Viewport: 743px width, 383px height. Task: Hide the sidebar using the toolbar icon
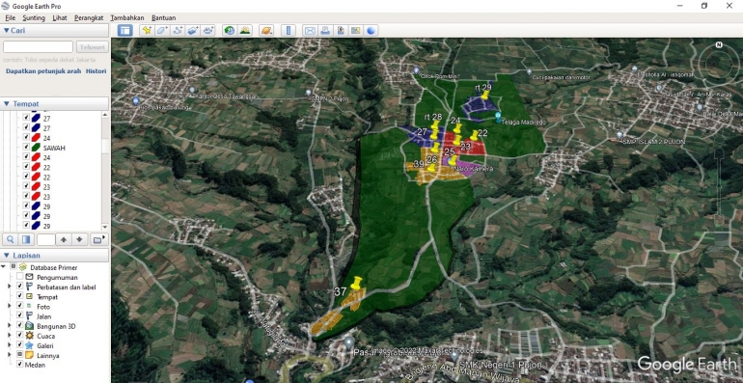[x=125, y=31]
